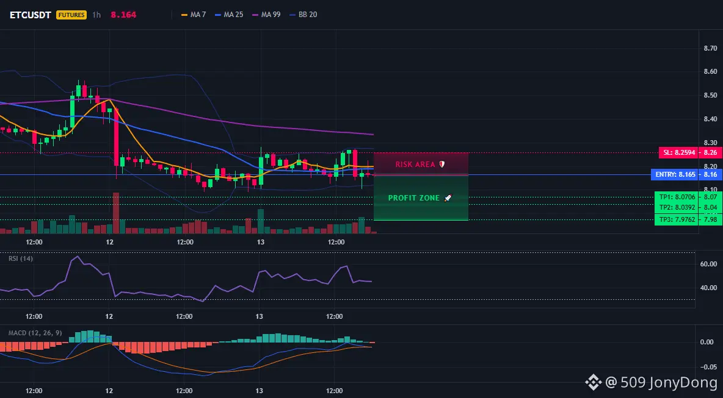Select the 1h timeframe label

pos(96,15)
